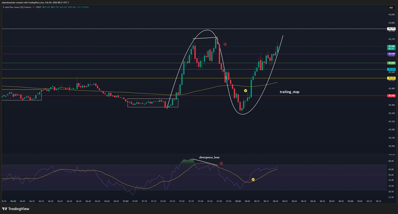Screen dimensions: 398x214
Task: Click the yellow checkmark signal on price chart
Action: 245,90
